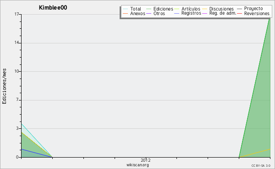Viewport: 275px width, 169px height.
Task: Click the red Reversiones legend line swatch
Action: [239, 13]
